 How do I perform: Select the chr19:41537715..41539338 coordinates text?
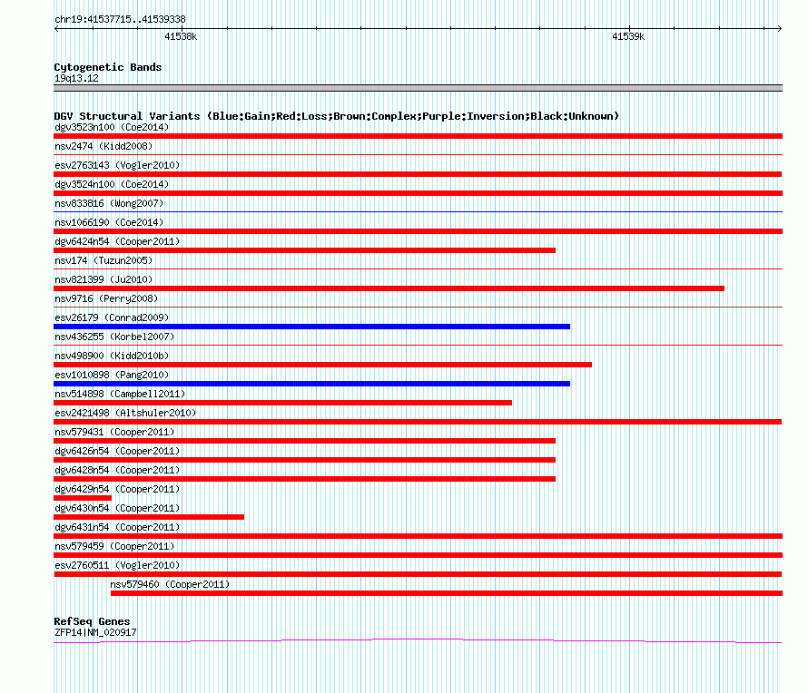point(120,19)
